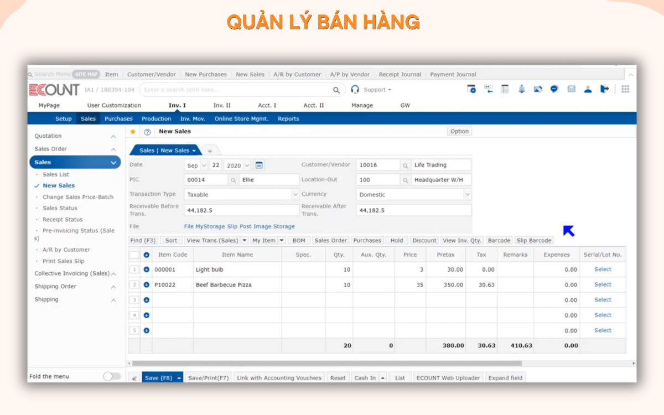Open the Inv. II main menu
The height and width of the screenshot is (415, 664).
coord(222,106)
